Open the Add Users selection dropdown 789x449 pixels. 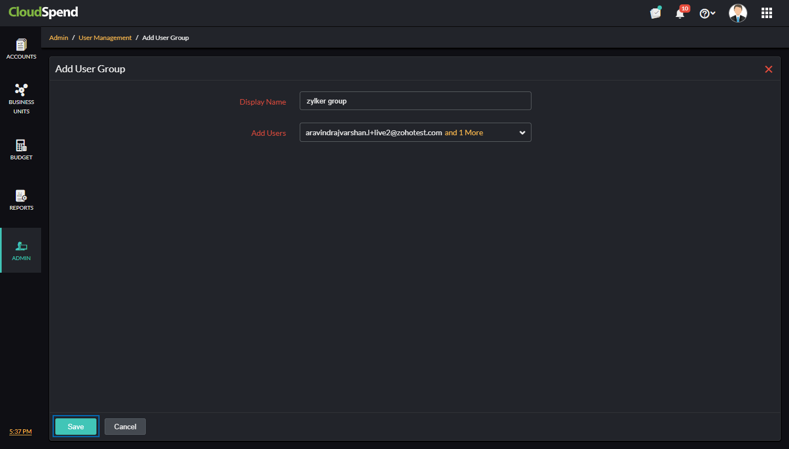pyautogui.click(x=415, y=132)
